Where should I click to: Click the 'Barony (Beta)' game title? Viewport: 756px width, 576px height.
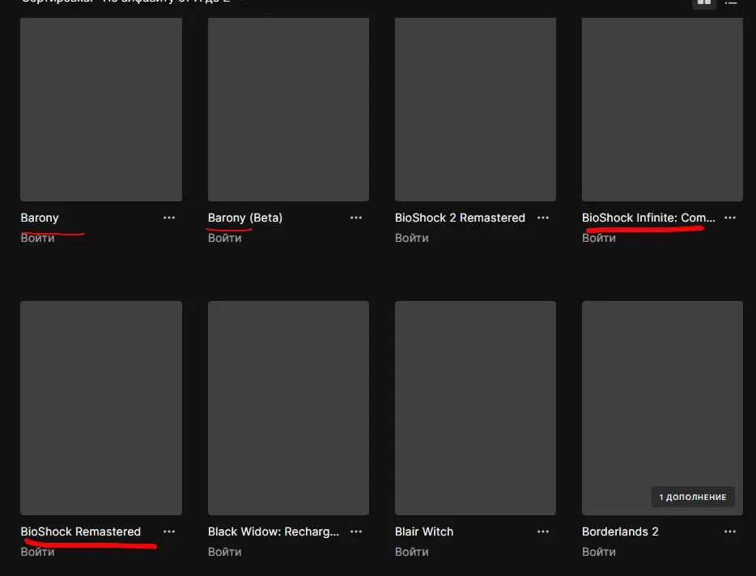point(245,218)
